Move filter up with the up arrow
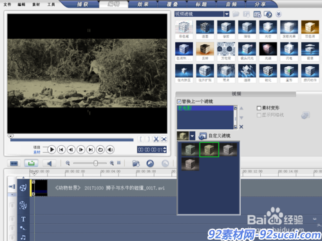 click(x=241, y=109)
